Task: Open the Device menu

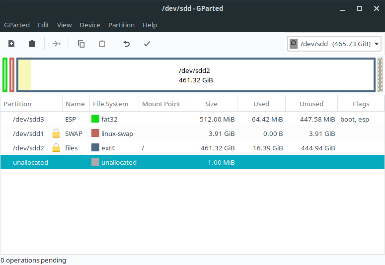Action: [90, 25]
